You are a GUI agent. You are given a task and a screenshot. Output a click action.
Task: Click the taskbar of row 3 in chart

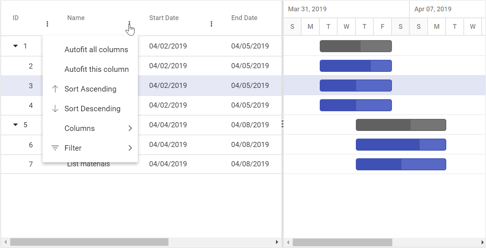click(x=356, y=86)
